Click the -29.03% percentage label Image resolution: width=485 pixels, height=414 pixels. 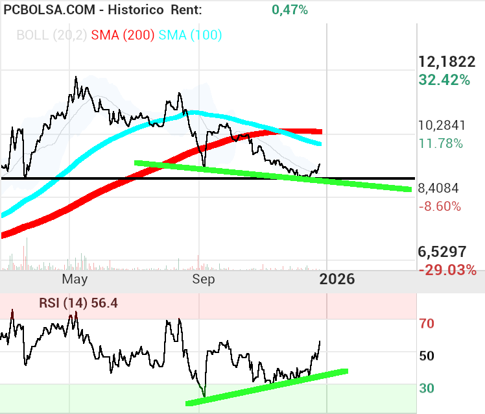(447, 269)
